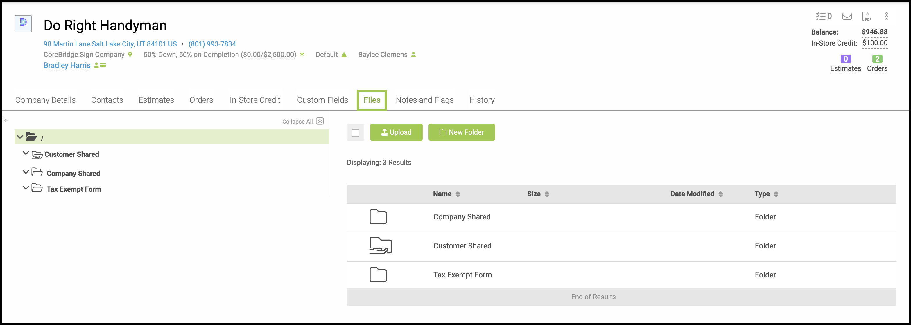
Task: Expand the Customer Shared tree chevron
Action: click(26, 153)
